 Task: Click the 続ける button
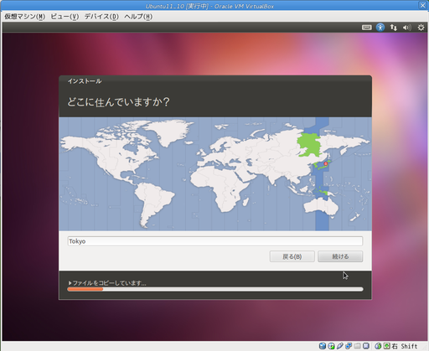[340, 256]
